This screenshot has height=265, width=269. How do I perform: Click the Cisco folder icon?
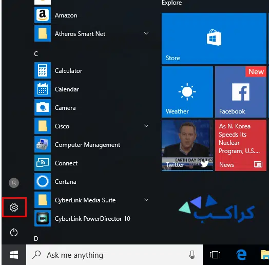point(43,126)
